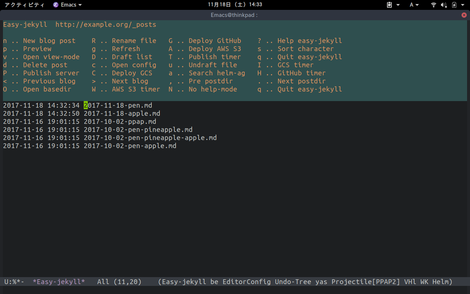Open the clipboard indicator icon in top bar
The height and width of the screenshot is (294, 470).
click(x=390, y=5)
